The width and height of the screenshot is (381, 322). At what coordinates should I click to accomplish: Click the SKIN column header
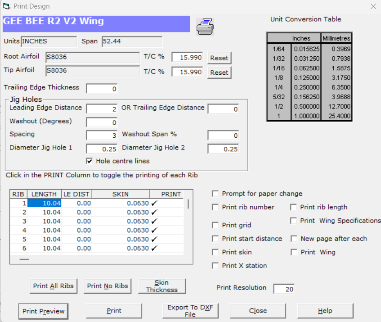pyautogui.click(x=121, y=194)
